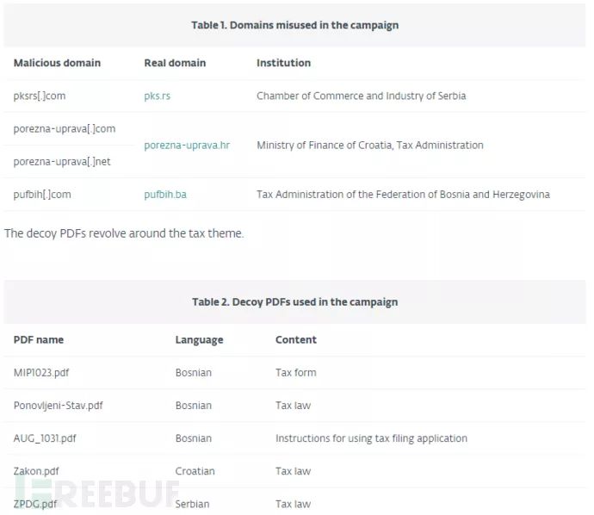The height and width of the screenshot is (515, 594).
Task: Select the porezna-uprava[.]com entry
Action: (64, 129)
